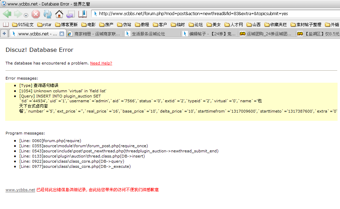This screenshot has height=209, width=340.
Task: Click the [Line: 0922] class_core.php DB->query entry
Action: click(x=72, y=161)
